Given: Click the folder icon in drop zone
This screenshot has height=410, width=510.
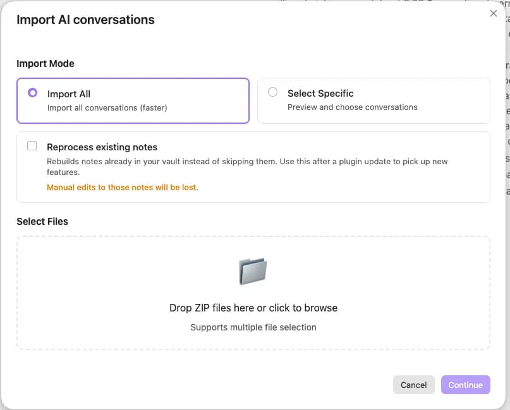Looking at the screenshot, I should click(x=253, y=271).
